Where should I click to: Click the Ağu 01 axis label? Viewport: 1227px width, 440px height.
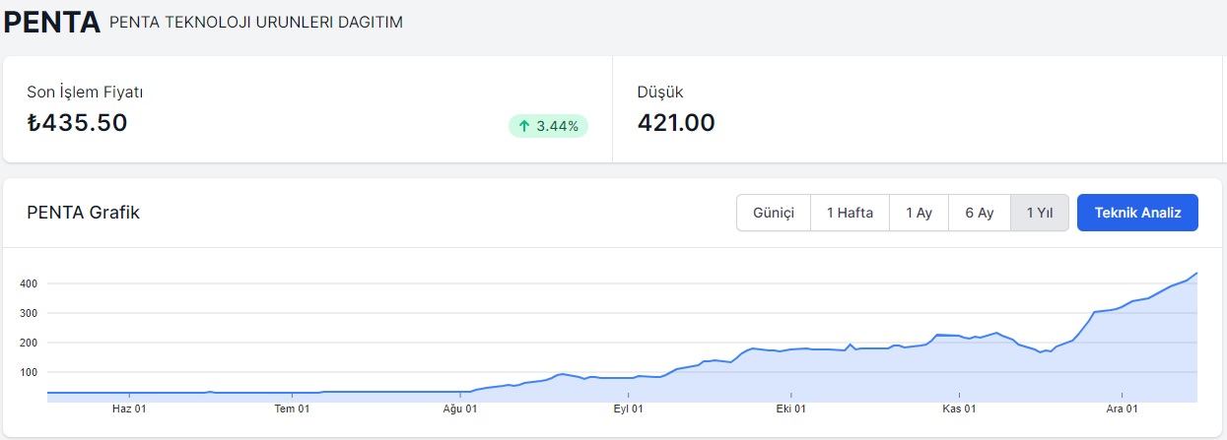pos(459,409)
